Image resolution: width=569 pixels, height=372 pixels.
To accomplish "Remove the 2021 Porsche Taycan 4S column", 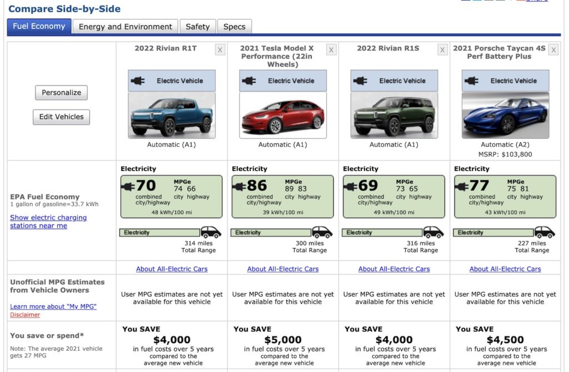I will (553, 50).
